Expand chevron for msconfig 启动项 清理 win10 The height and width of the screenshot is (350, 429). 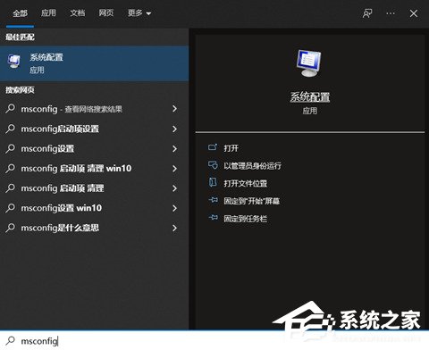175,169
